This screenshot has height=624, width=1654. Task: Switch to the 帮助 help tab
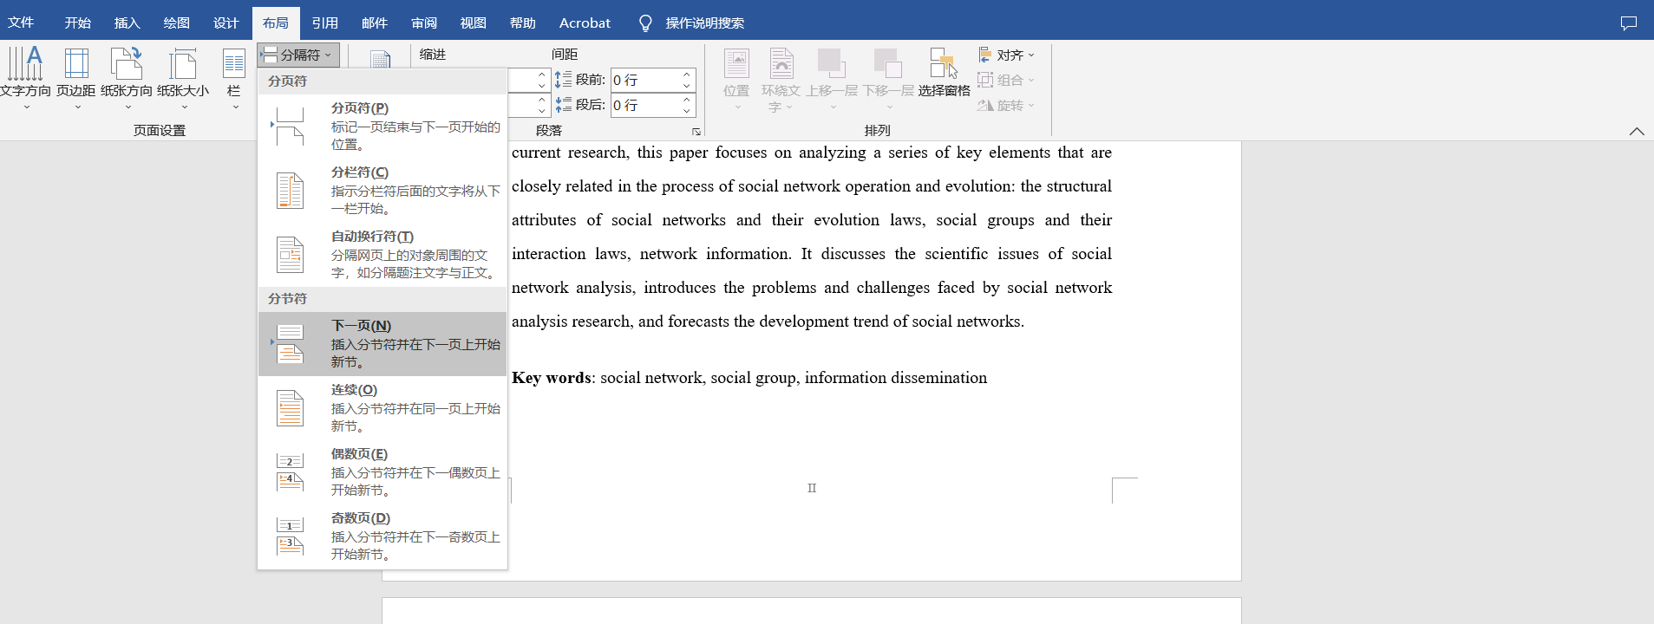(x=523, y=23)
